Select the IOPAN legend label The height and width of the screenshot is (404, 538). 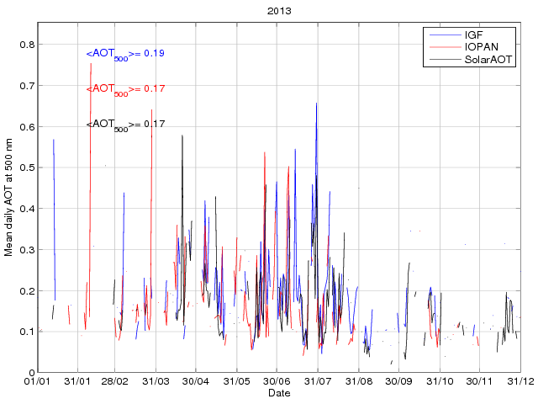482,47
